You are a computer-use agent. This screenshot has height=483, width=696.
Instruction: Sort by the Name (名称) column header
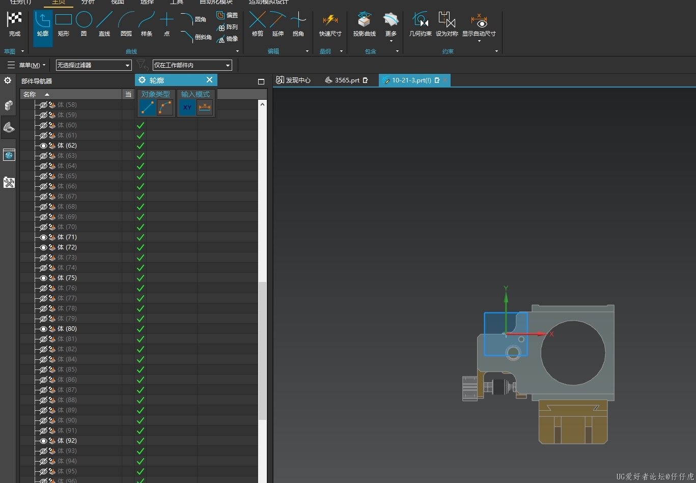click(x=71, y=94)
